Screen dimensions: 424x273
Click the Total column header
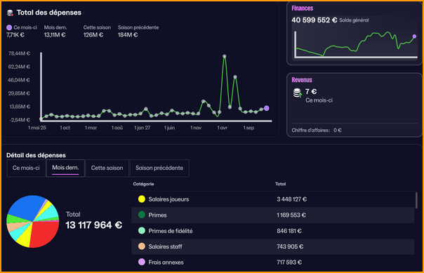280,184
